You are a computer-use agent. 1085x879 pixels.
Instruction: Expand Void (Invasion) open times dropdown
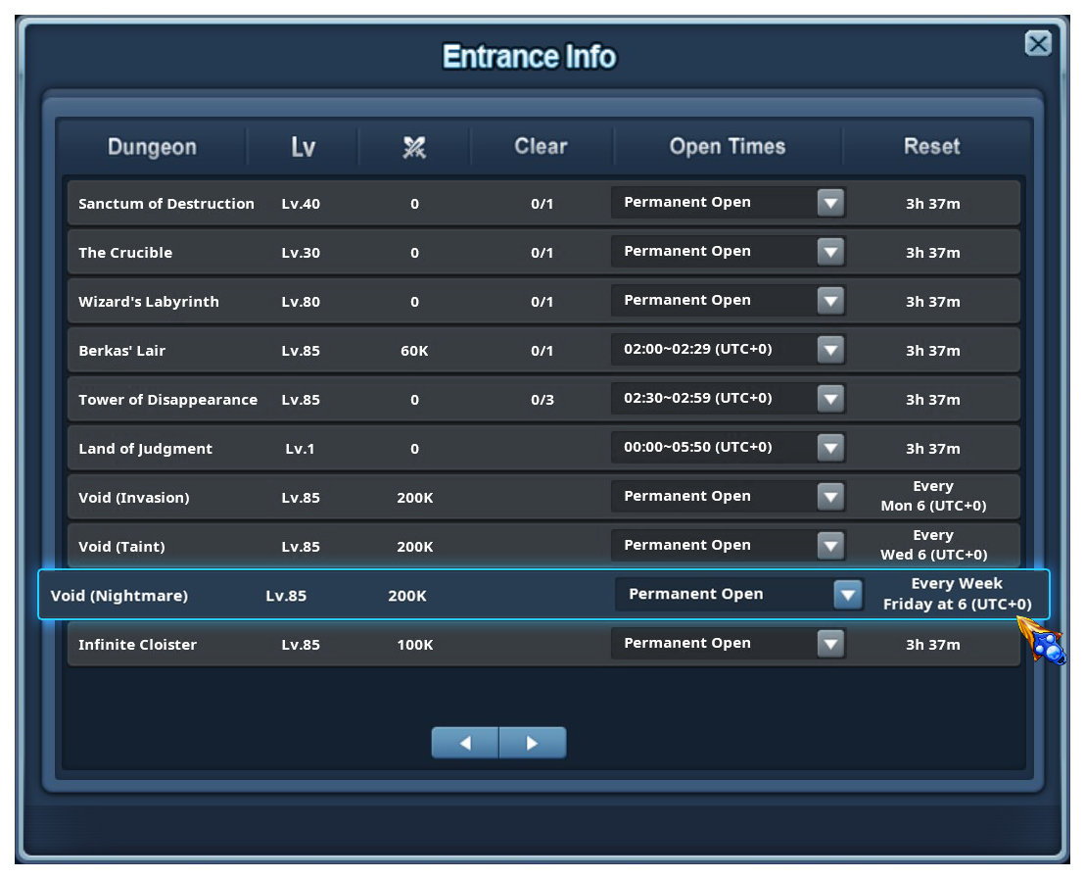click(830, 497)
